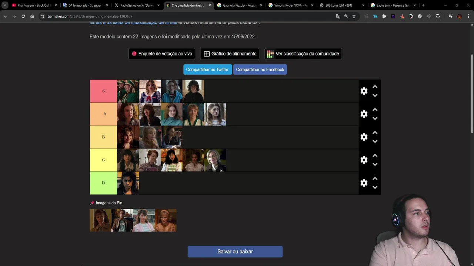Switch to Phantogram - Black Out tab
This screenshot has height=266, width=474.
[33, 5]
